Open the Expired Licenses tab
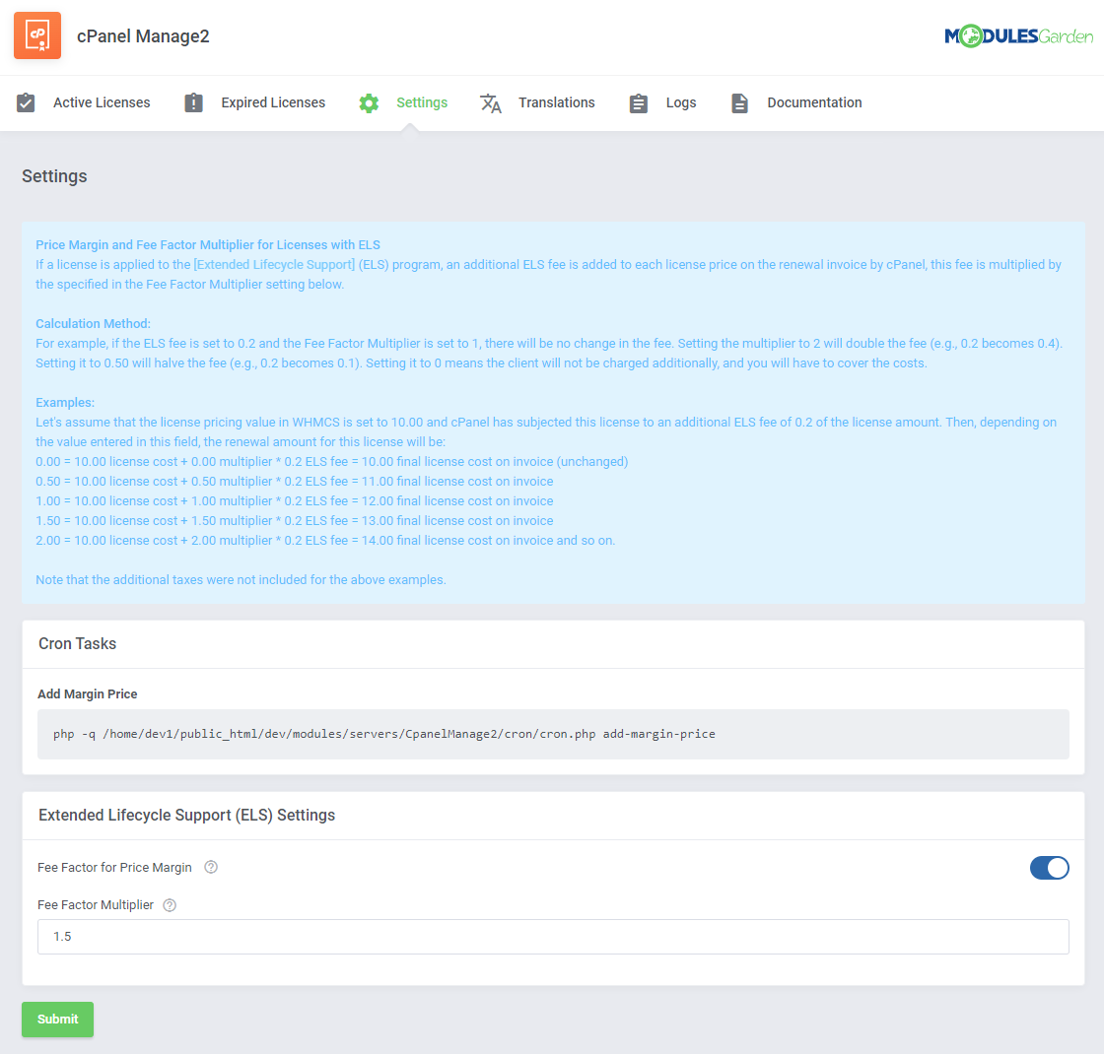Screen dimensions: 1104x1054 click(x=273, y=102)
